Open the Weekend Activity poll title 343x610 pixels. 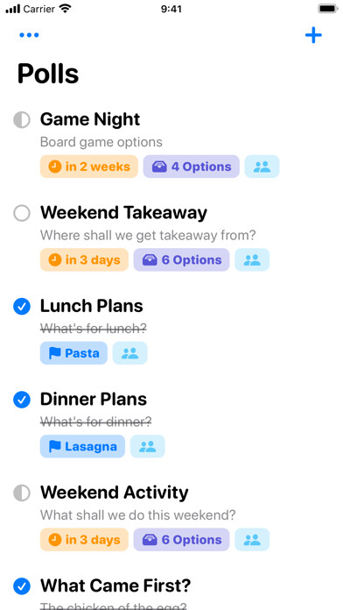coord(115,493)
